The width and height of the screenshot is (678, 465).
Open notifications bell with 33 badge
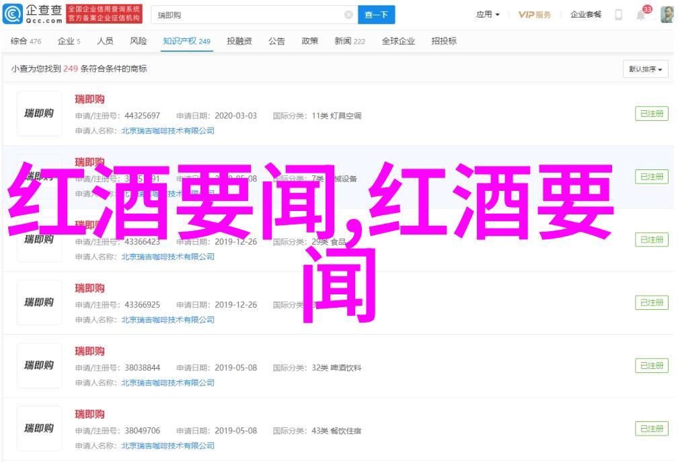[x=641, y=15]
